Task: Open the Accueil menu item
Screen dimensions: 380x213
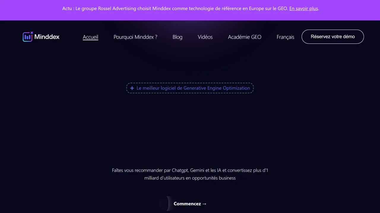Action: click(91, 37)
